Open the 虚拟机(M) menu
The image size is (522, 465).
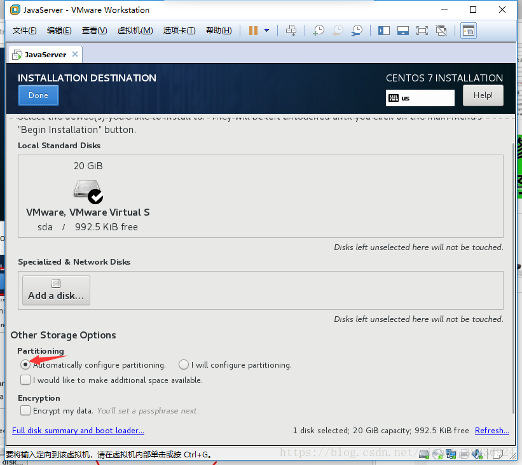(135, 31)
